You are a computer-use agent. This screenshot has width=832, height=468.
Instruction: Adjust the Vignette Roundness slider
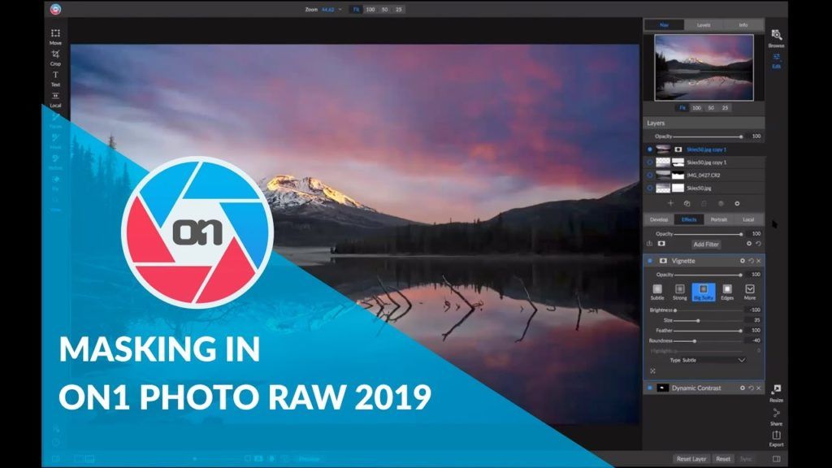click(708, 340)
